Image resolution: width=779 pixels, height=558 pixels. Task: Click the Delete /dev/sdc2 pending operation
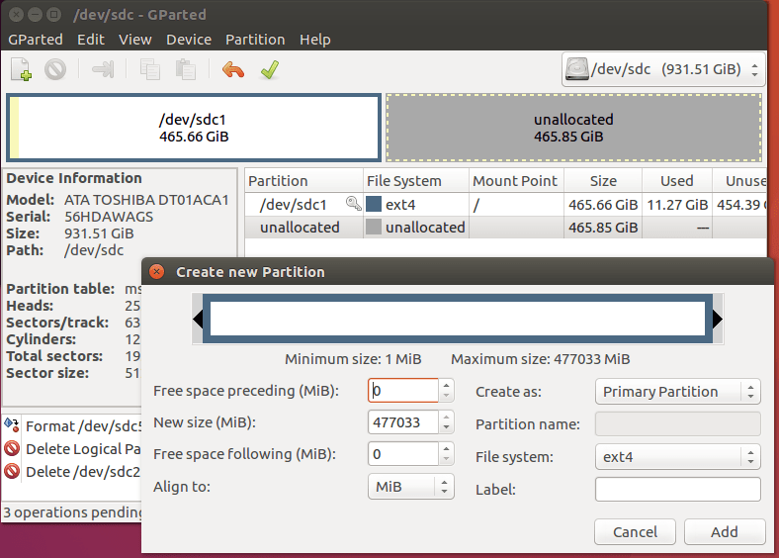[72, 472]
